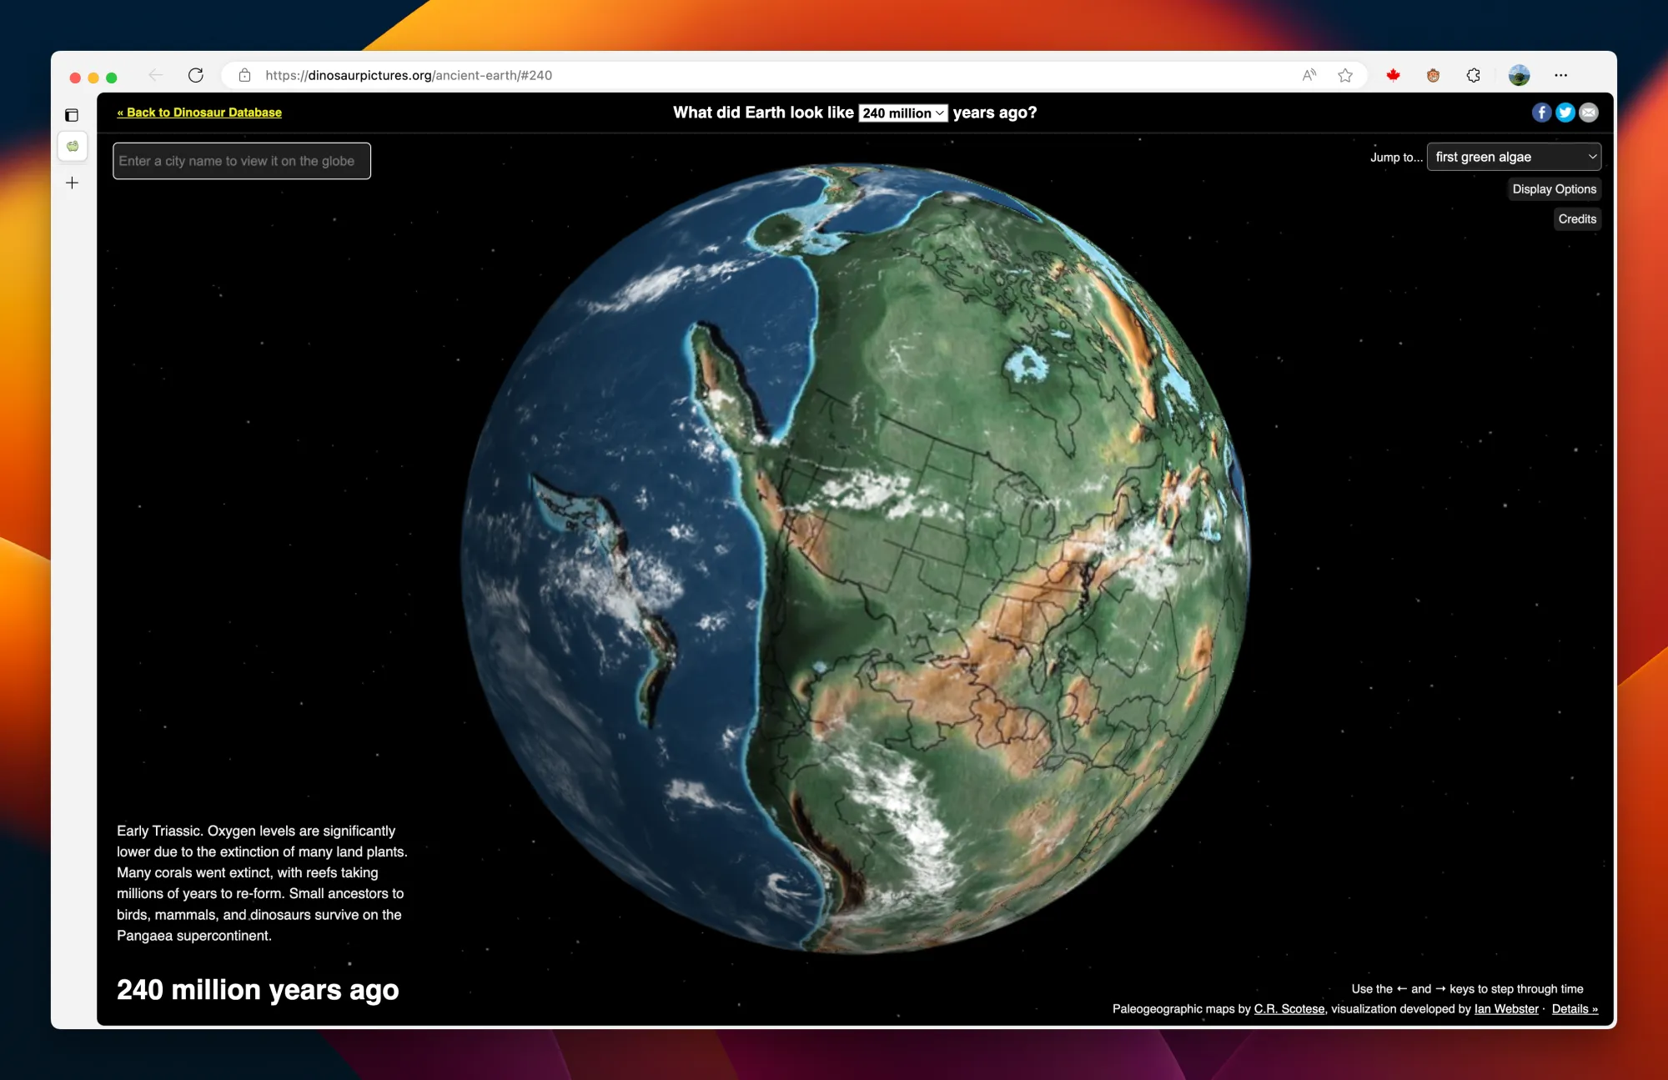Open the tab actions sidebar icon
This screenshot has width=1668, height=1080.
[x=72, y=115]
